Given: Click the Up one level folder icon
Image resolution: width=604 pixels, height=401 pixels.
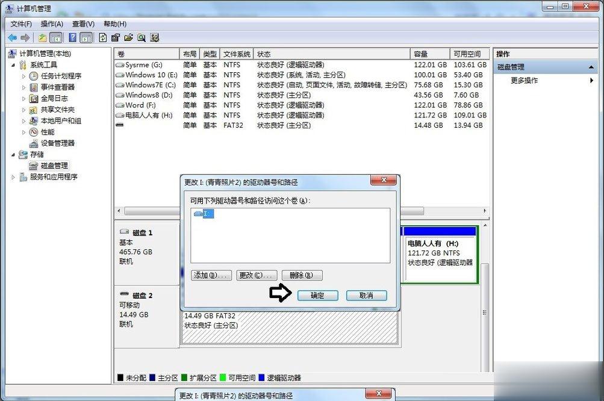Looking at the screenshot, I should 42,37.
